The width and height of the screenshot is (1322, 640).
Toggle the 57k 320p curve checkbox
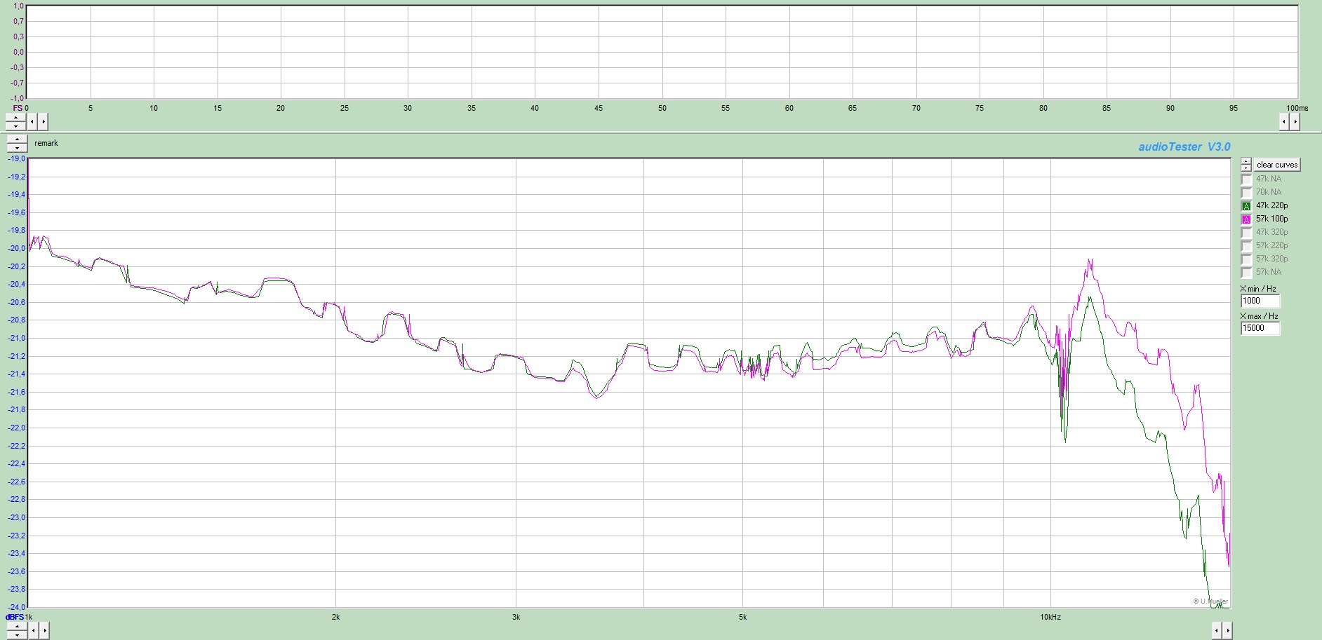pyautogui.click(x=1246, y=259)
